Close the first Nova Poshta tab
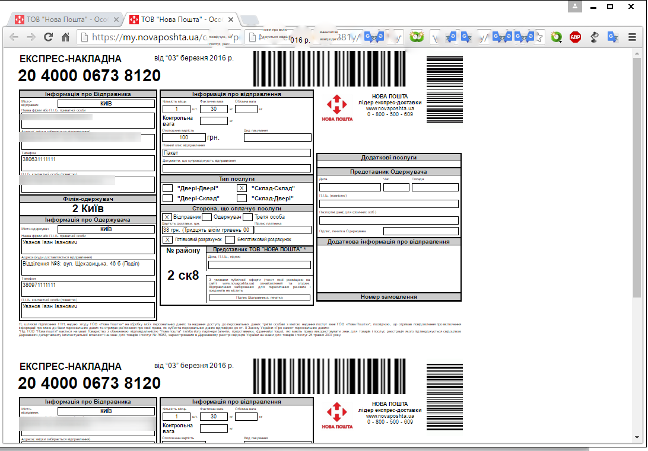 [116, 20]
